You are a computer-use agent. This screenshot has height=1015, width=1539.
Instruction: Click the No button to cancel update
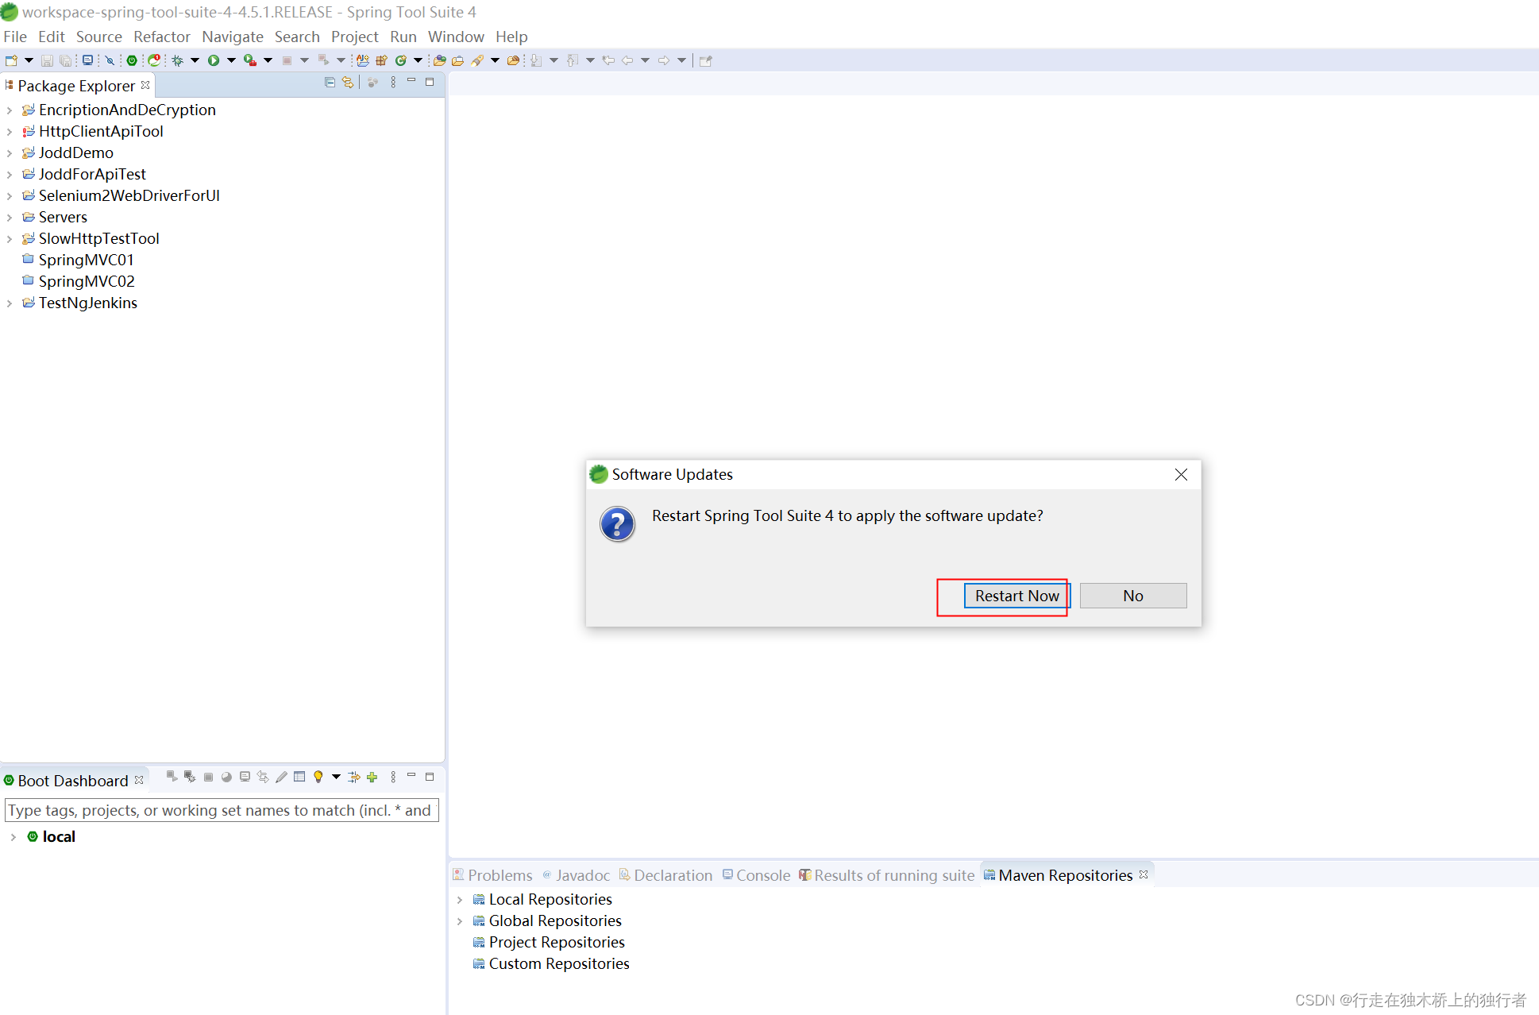(x=1132, y=593)
